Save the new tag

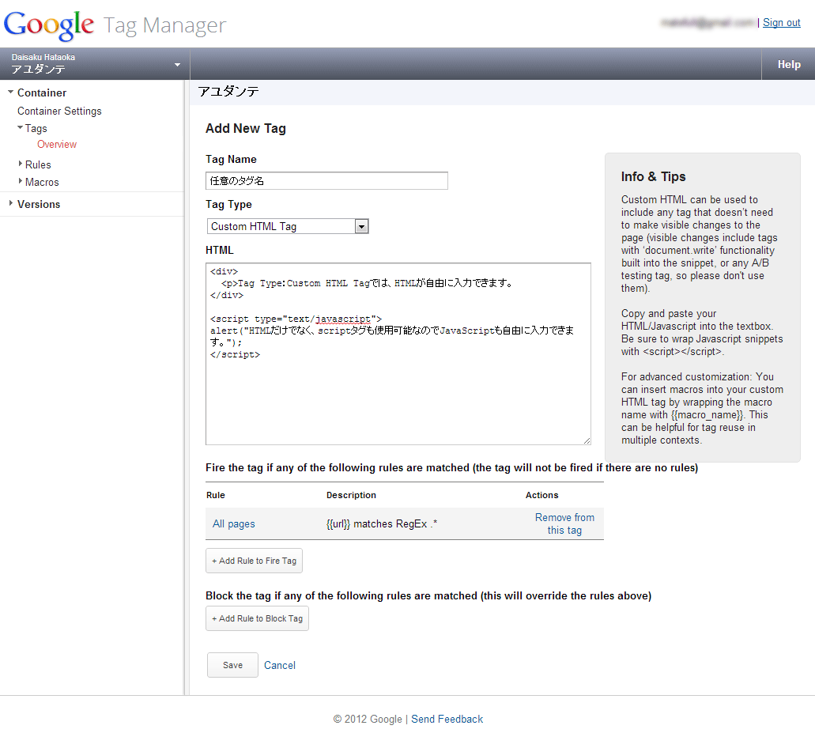coord(232,665)
